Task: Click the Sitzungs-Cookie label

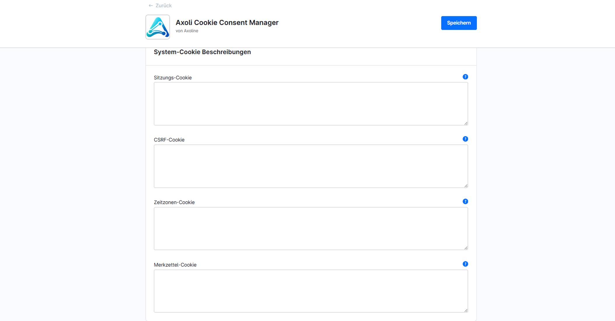Action: pyautogui.click(x=173, y=78)
